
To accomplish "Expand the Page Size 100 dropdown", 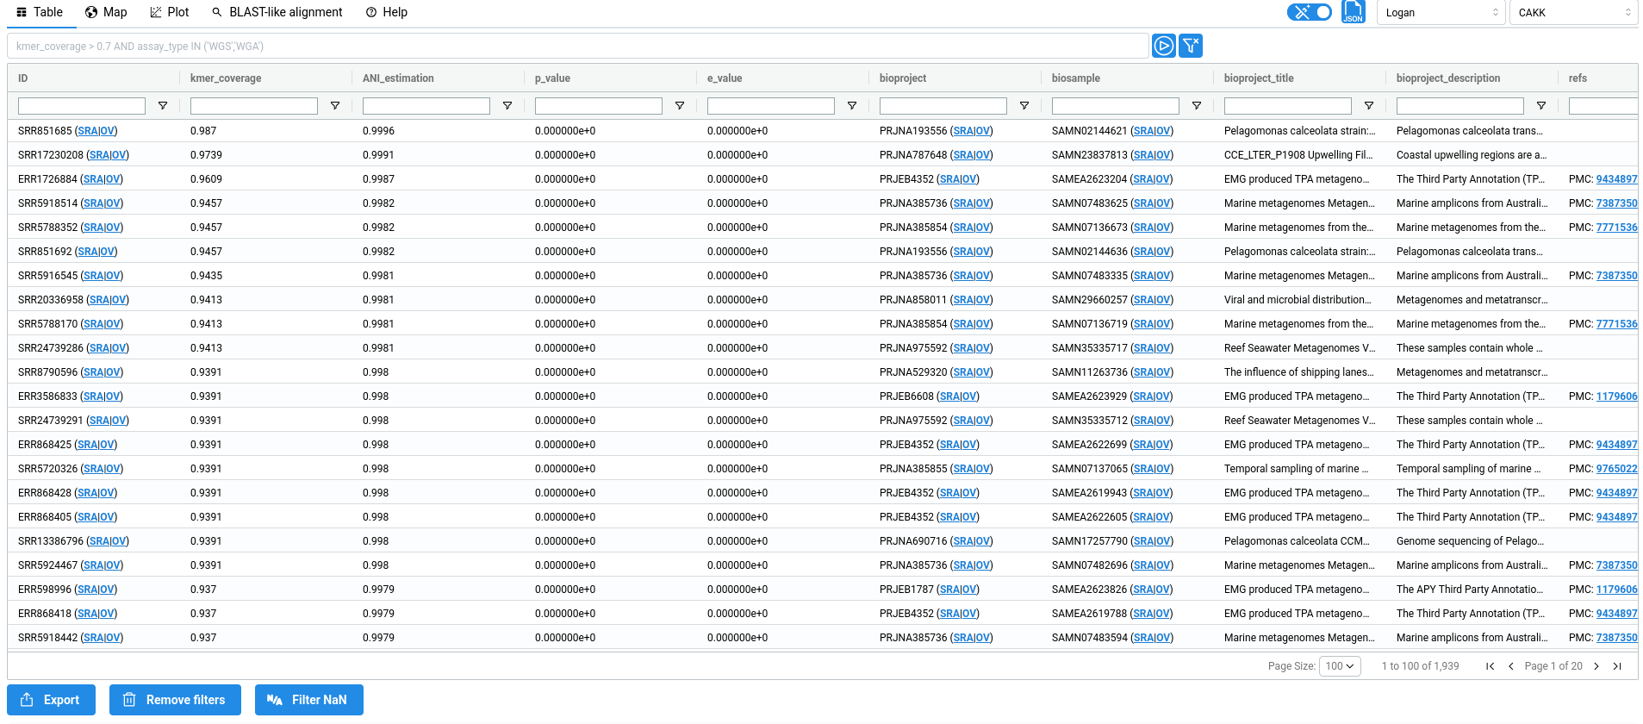I will click(1340, 666).
